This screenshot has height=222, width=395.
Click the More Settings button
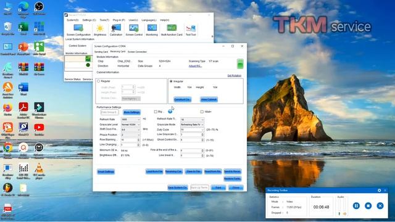[x=131, y=112]
